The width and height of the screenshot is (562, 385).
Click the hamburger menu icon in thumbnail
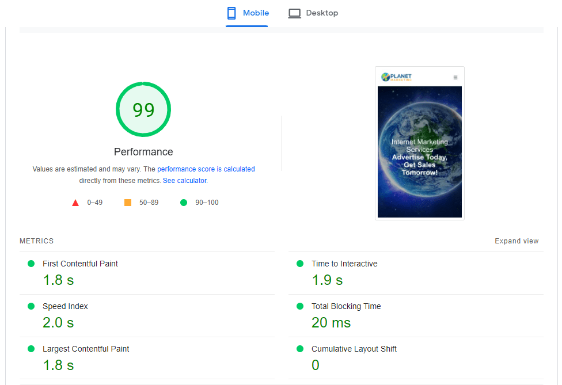[455, 77]
